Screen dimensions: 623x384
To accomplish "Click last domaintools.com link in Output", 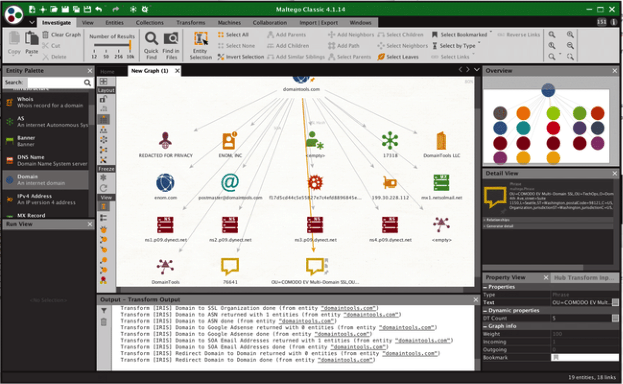I will point(346,360).
